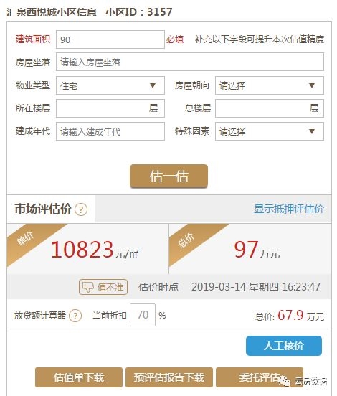The width and height of the screenshot is (337, 396).
Task: Click the 2019-03-14 星期四 16:23:47 timestamp
Action: (x=256, y=287)
